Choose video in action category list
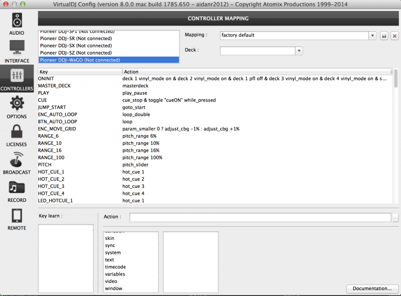The image size is (401, 296). tap(131, 281)
